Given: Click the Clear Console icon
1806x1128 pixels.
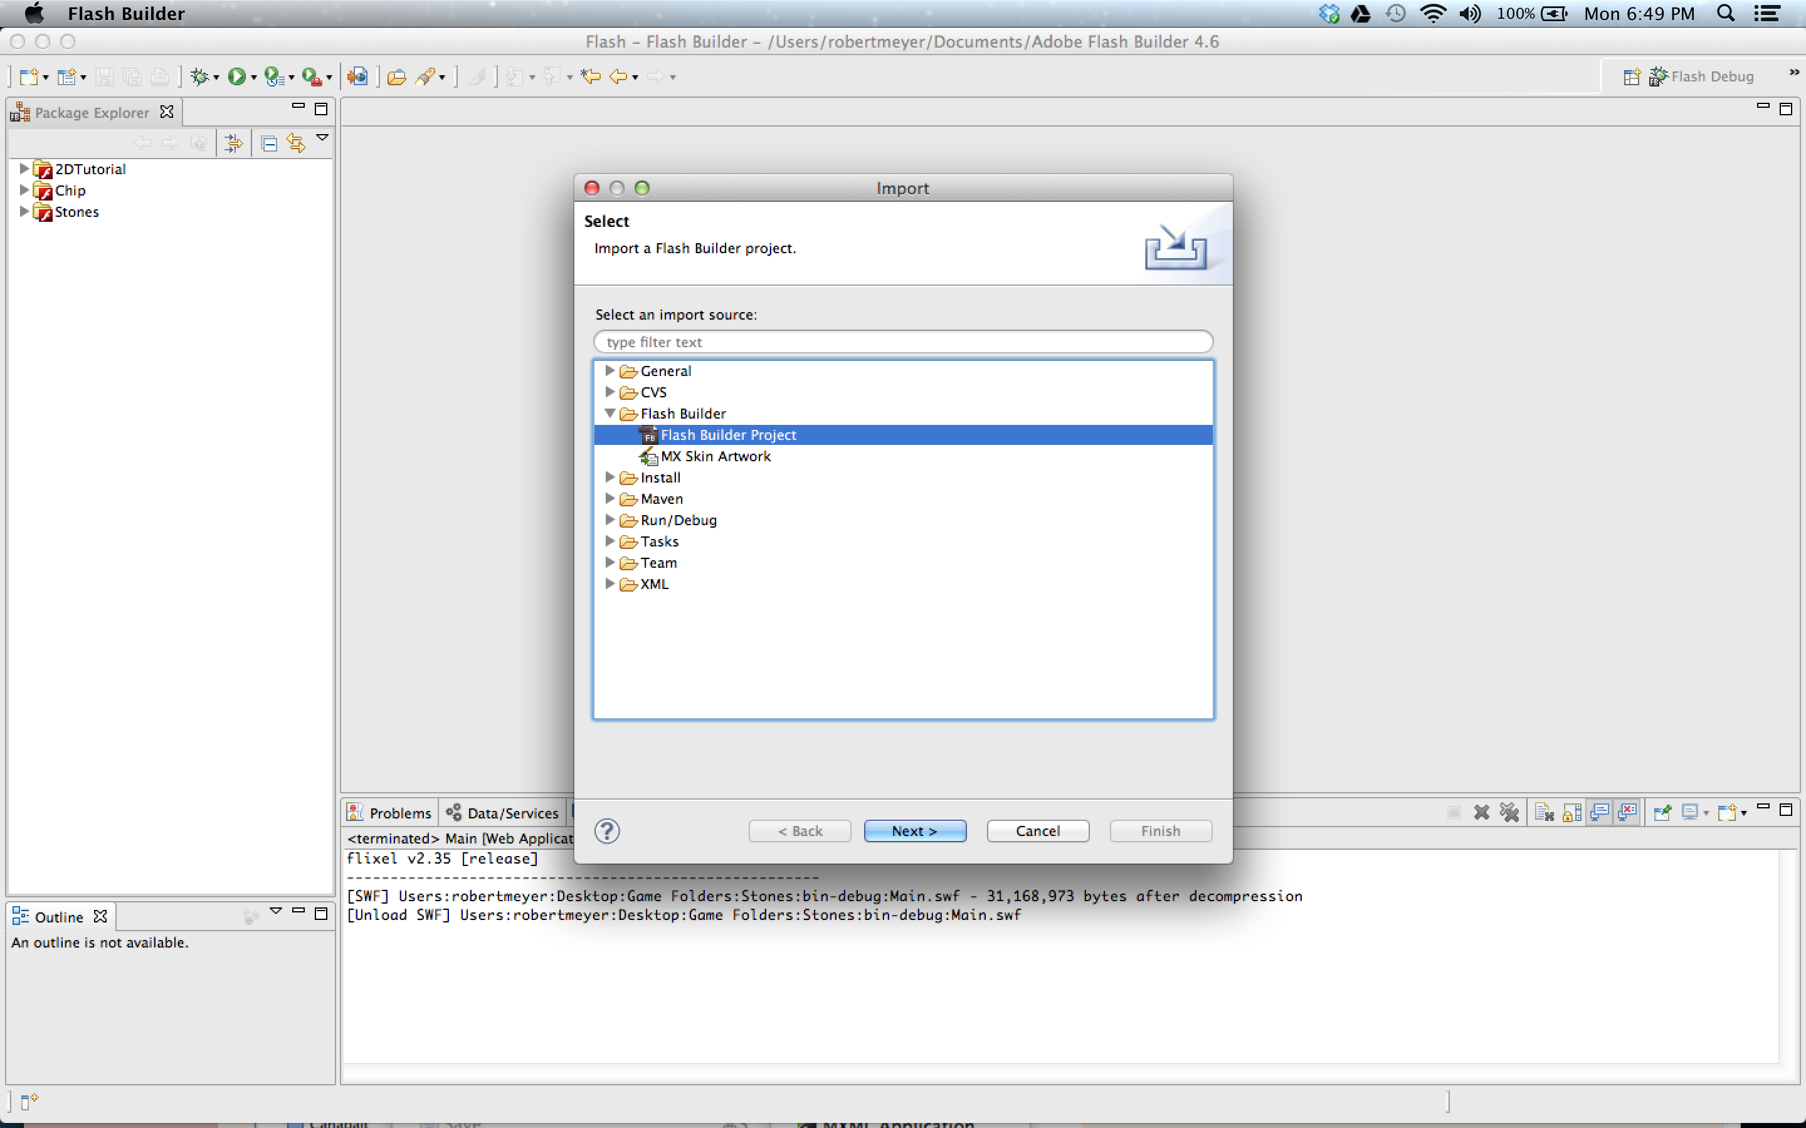Looking at the screenshot, I should [1543, 812].
